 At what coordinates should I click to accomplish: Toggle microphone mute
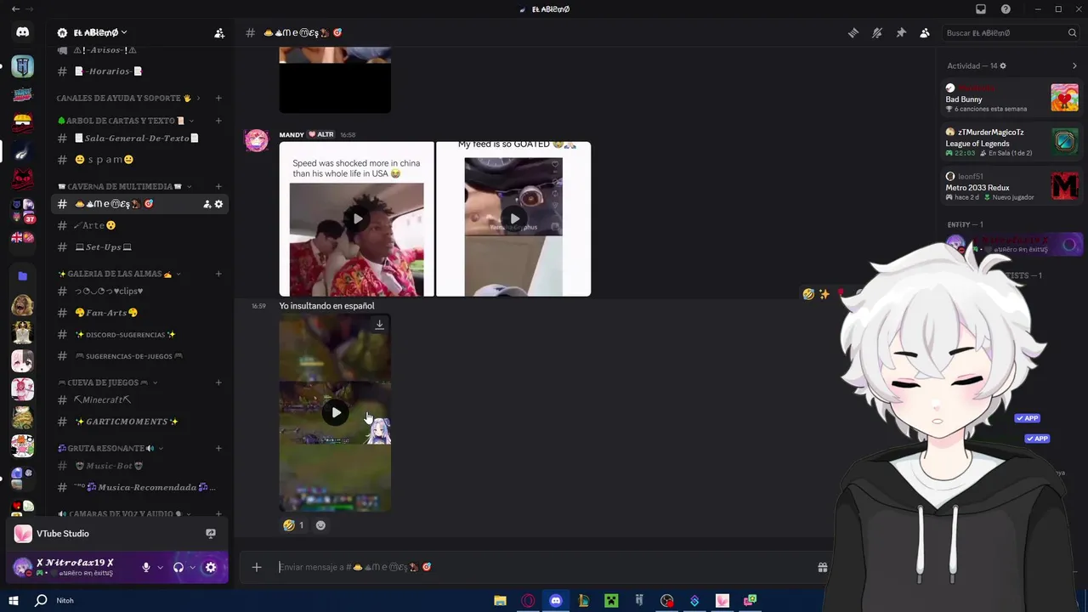coord(146,567)
